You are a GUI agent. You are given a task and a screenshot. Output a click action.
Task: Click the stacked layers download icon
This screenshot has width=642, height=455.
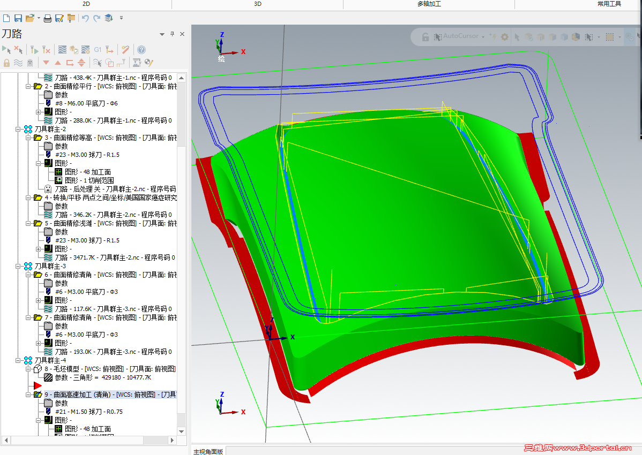[x=109, y=18]
